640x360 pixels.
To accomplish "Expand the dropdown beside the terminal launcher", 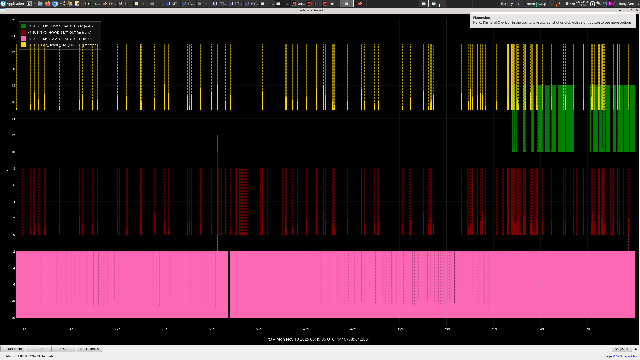I will (35, 4).
